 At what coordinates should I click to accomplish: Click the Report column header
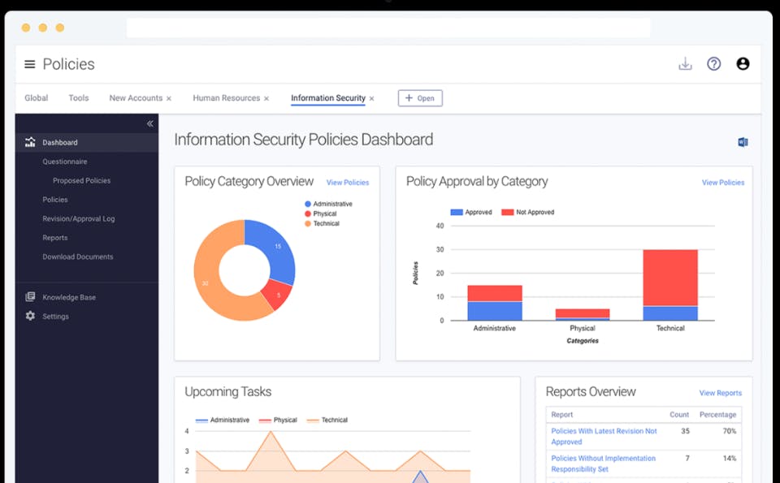tap(561, 415)
